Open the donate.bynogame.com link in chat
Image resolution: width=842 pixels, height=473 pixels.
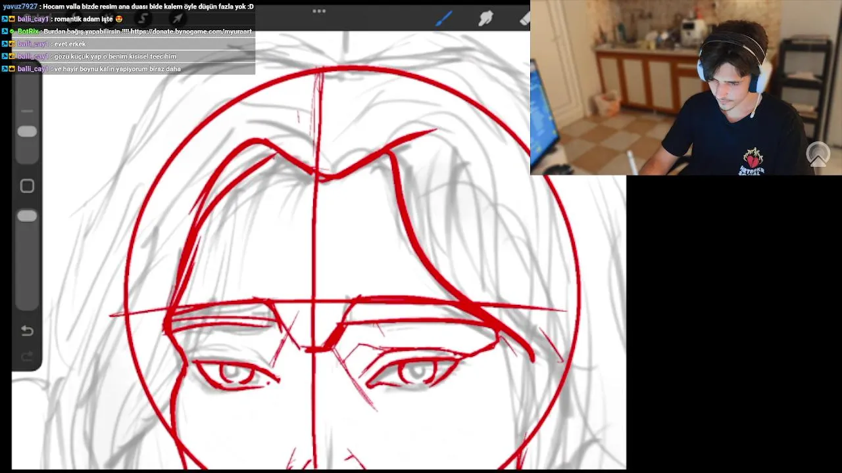coord(191,32)
